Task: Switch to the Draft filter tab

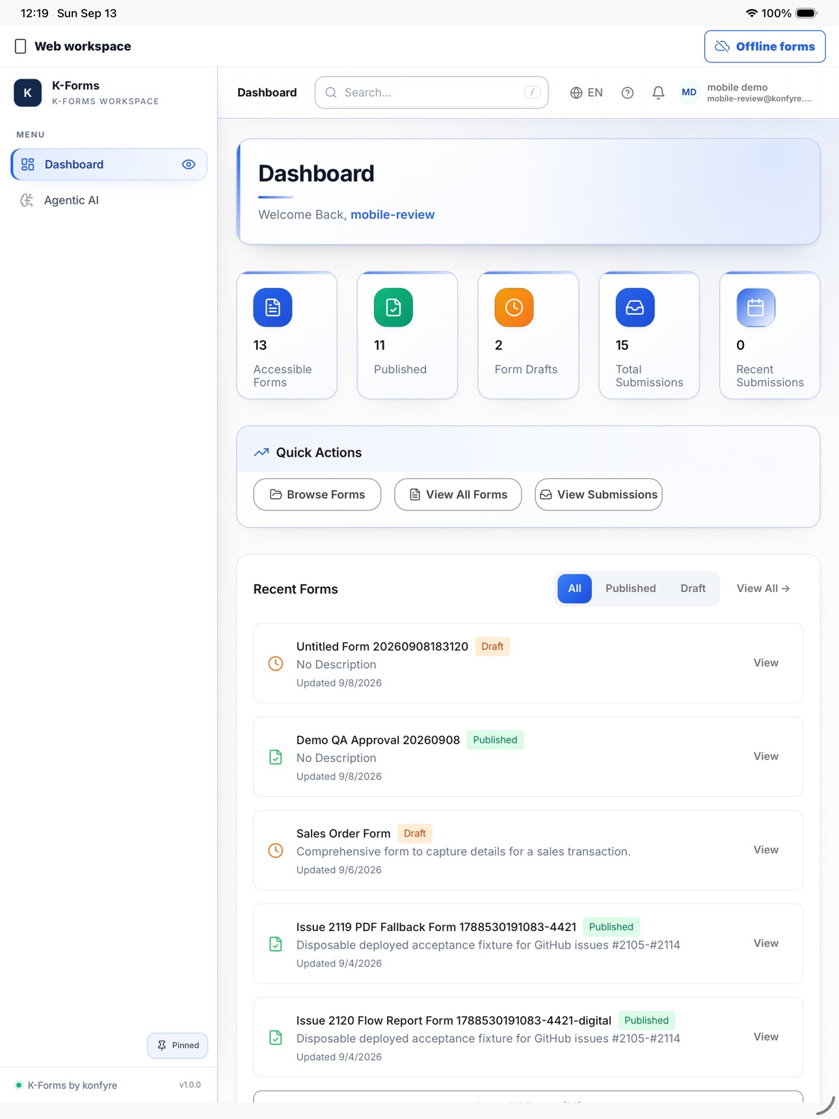Action: point(693,589)
